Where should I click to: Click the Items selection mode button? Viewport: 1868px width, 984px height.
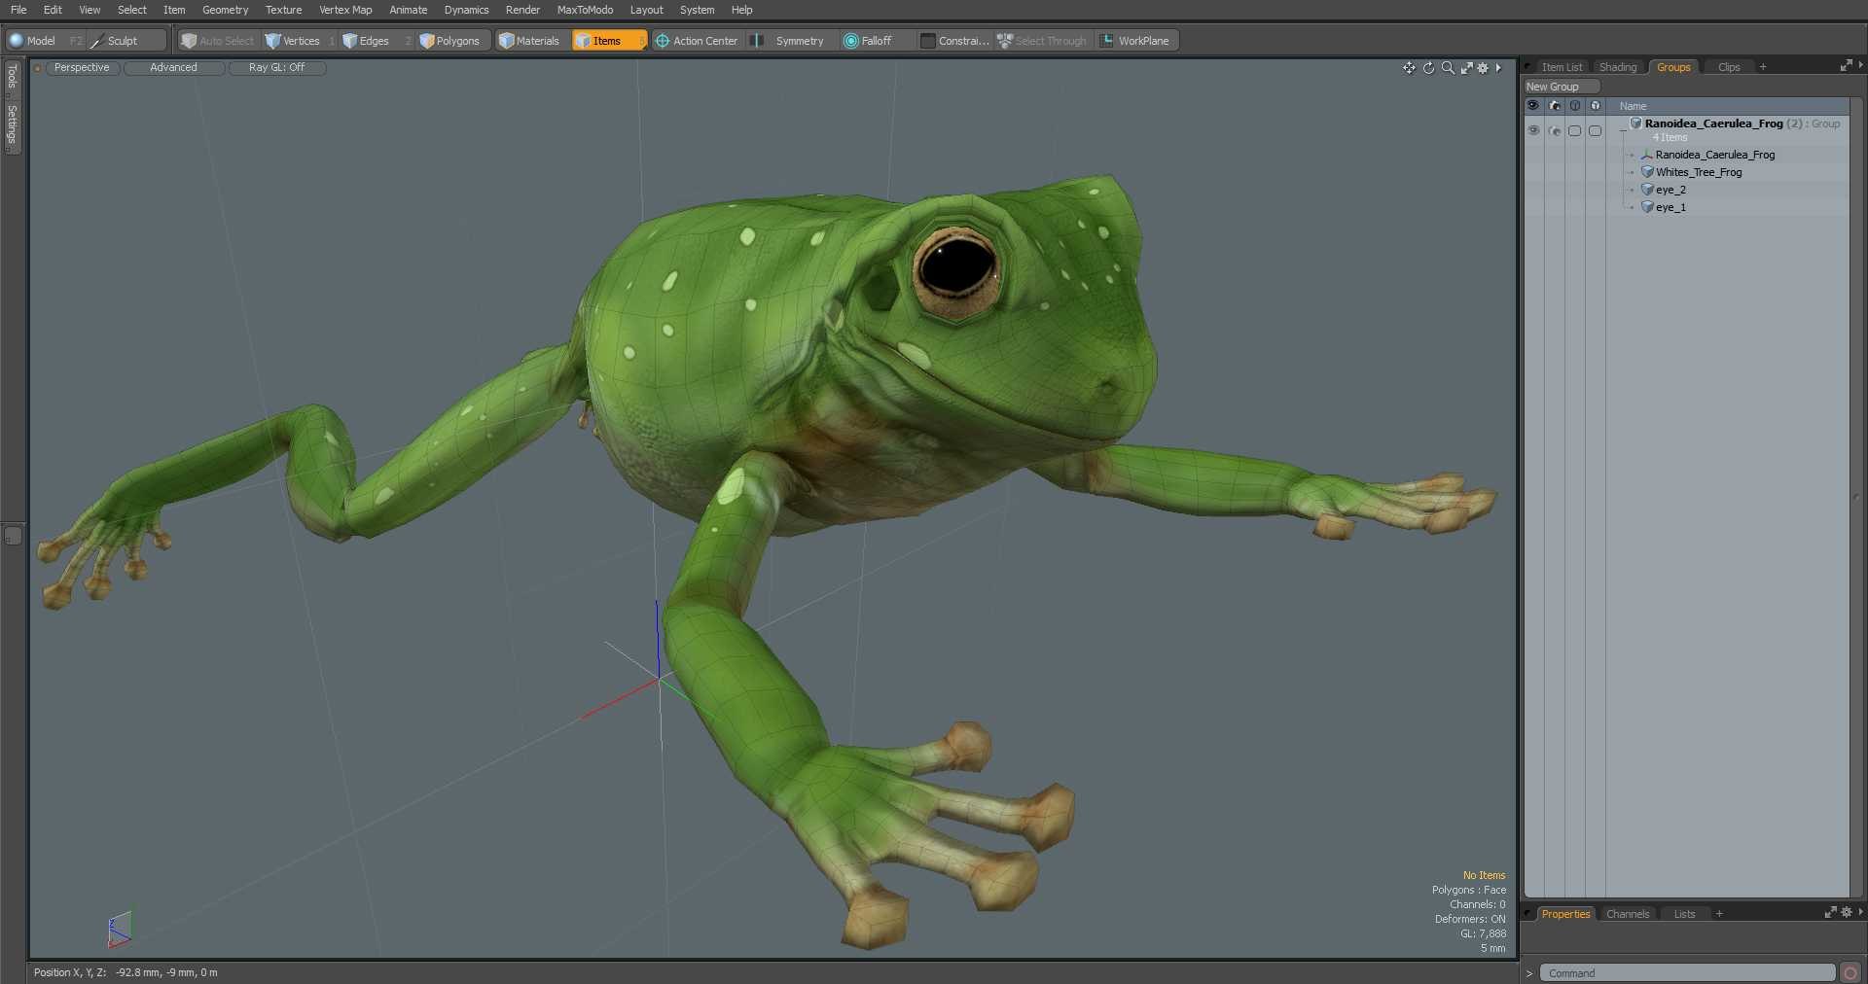609,41
